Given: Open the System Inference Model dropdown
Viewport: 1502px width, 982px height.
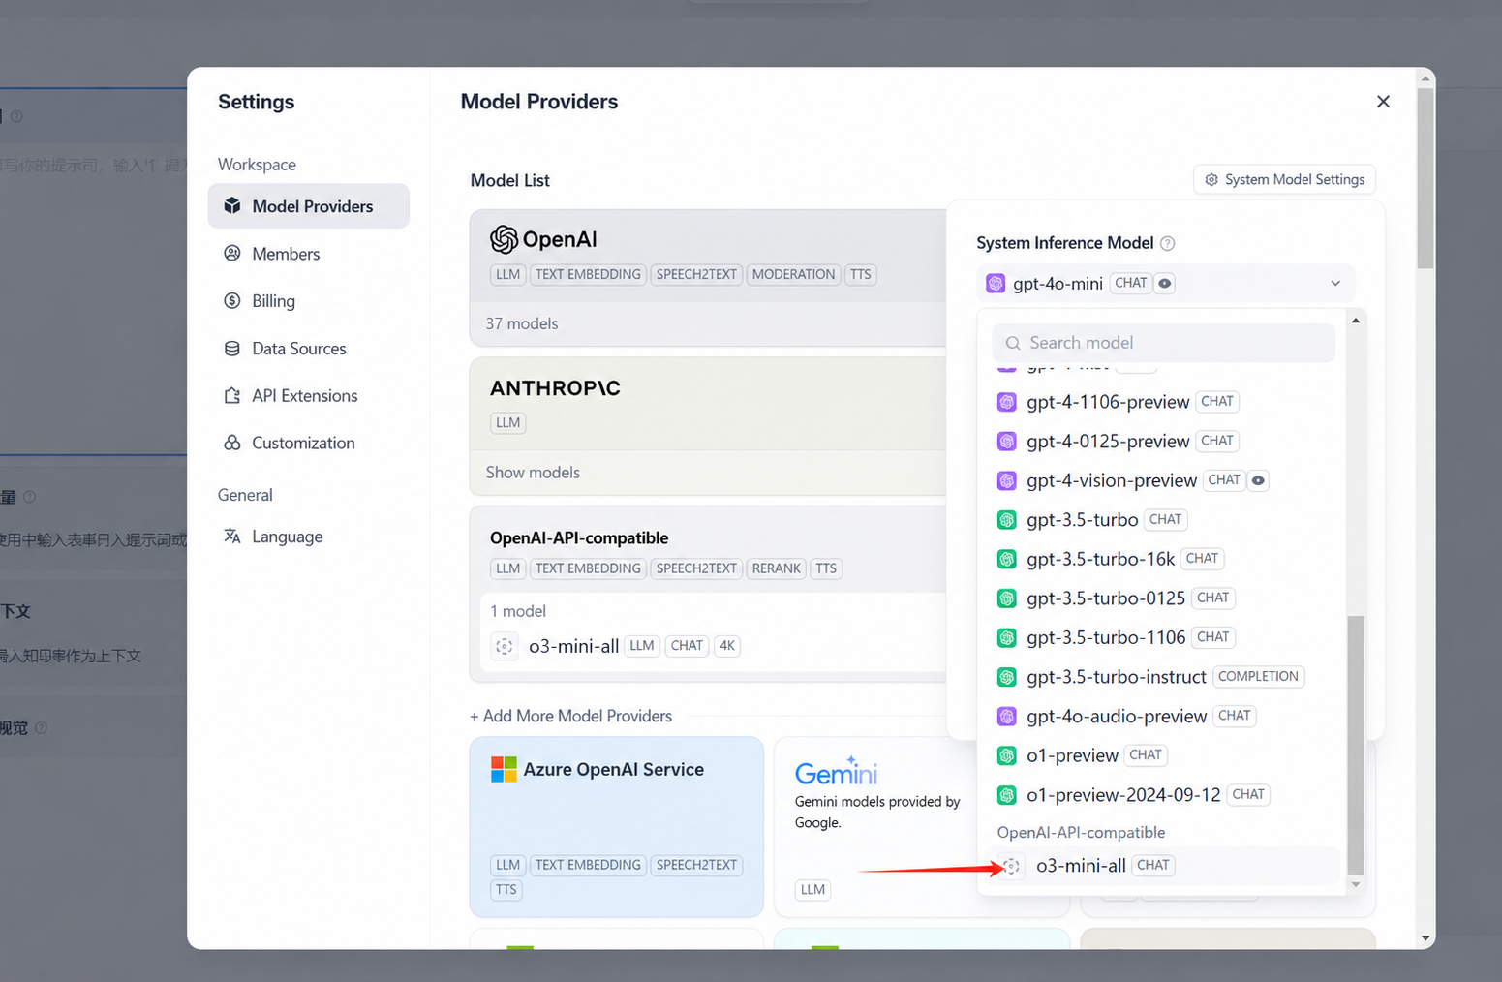Looking at the screenshot, I should (x=1165, y=283).
